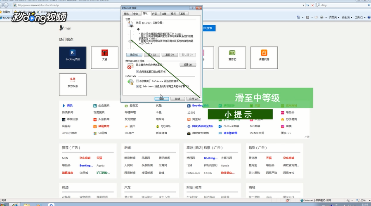Click the blue help question mark icon
The image size is (371, 206).
[x=369, y=17]
